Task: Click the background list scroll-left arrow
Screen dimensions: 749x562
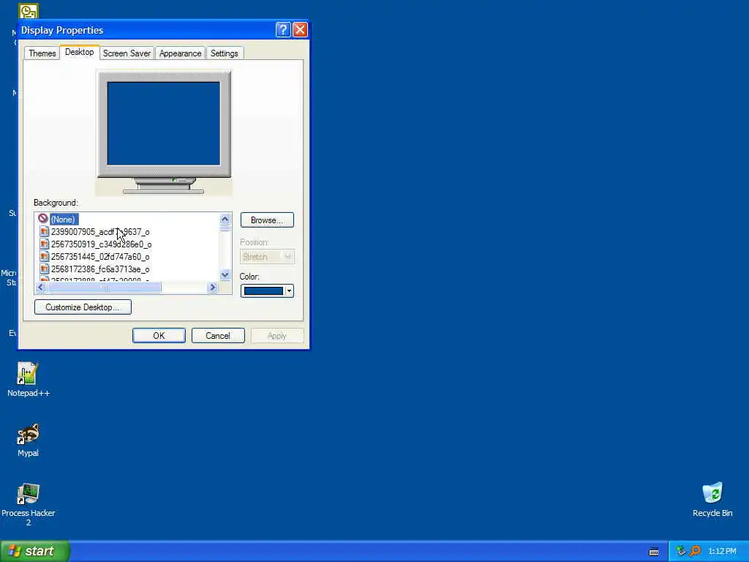Action: pos(41,287)
